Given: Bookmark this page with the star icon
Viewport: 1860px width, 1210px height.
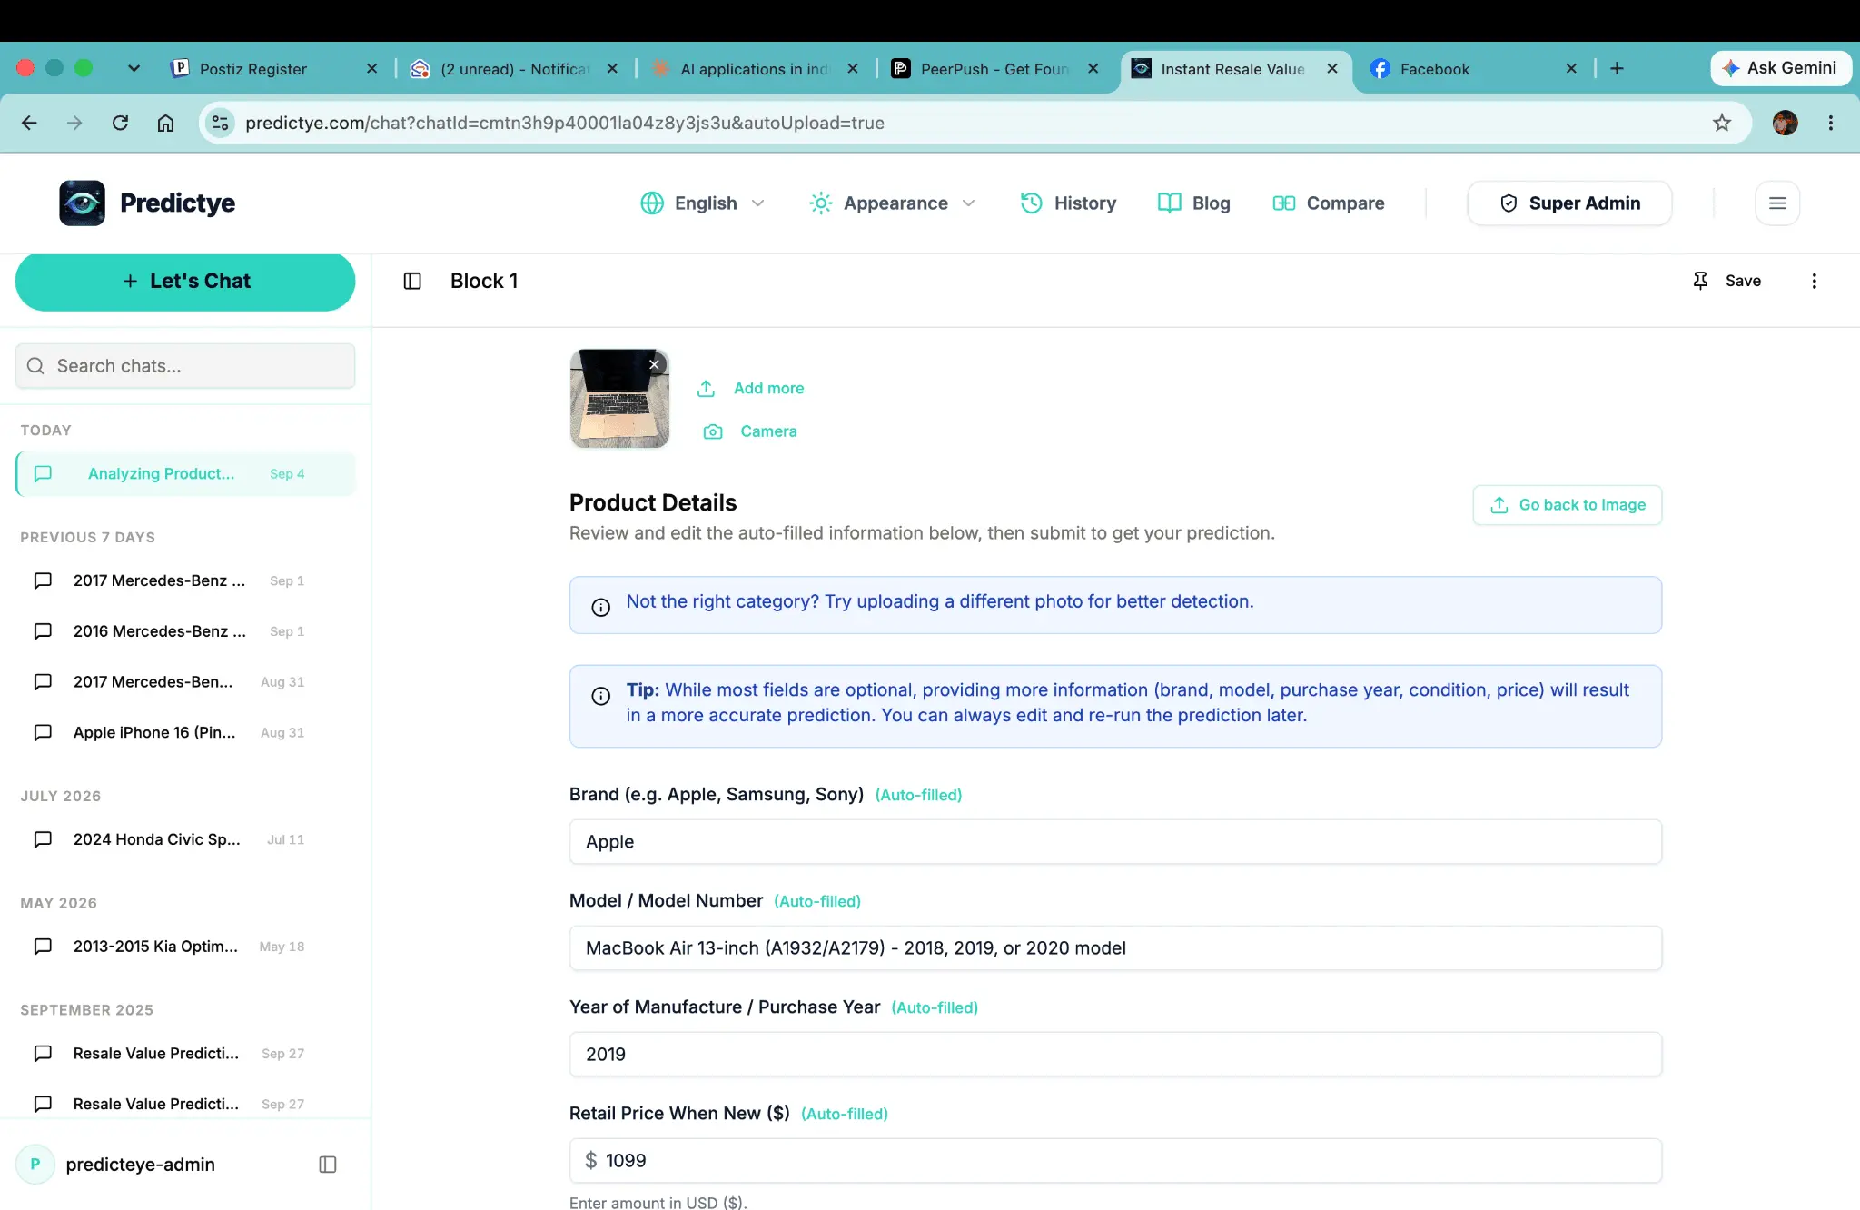Looking at the screenshot, I should tap(1722, 123).
